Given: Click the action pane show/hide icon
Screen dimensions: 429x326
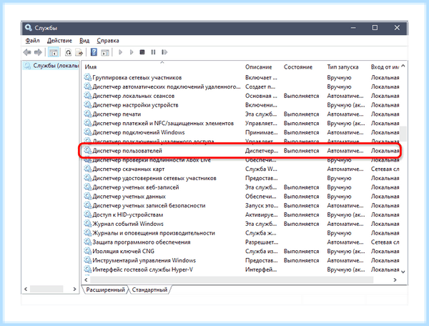Looking at the screenshot, I should pyautogui.click(x=105, y=52).
